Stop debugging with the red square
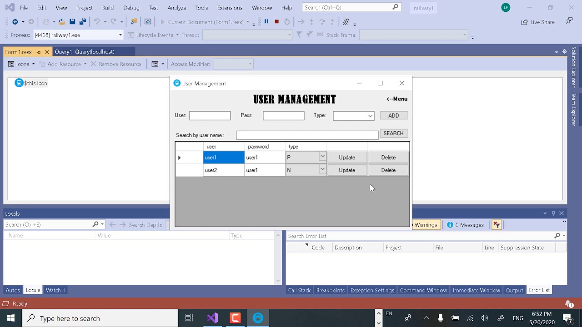The image size is (582, 327). 276,22
